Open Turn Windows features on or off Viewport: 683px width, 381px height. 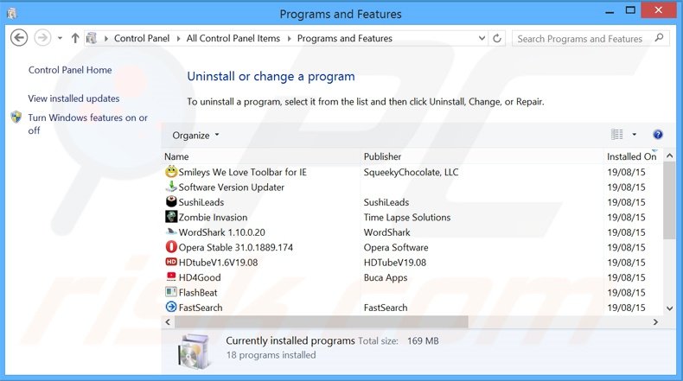[86, 124]
